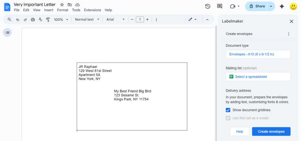The width and height of the screenshot is (301, 141).
Task: Click the document type envelope field
Action: [x=258, y=54]
